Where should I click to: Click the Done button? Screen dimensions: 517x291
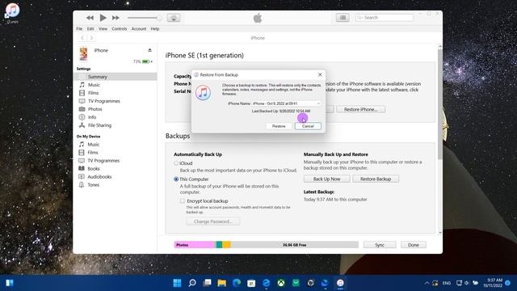pos(413,245)
